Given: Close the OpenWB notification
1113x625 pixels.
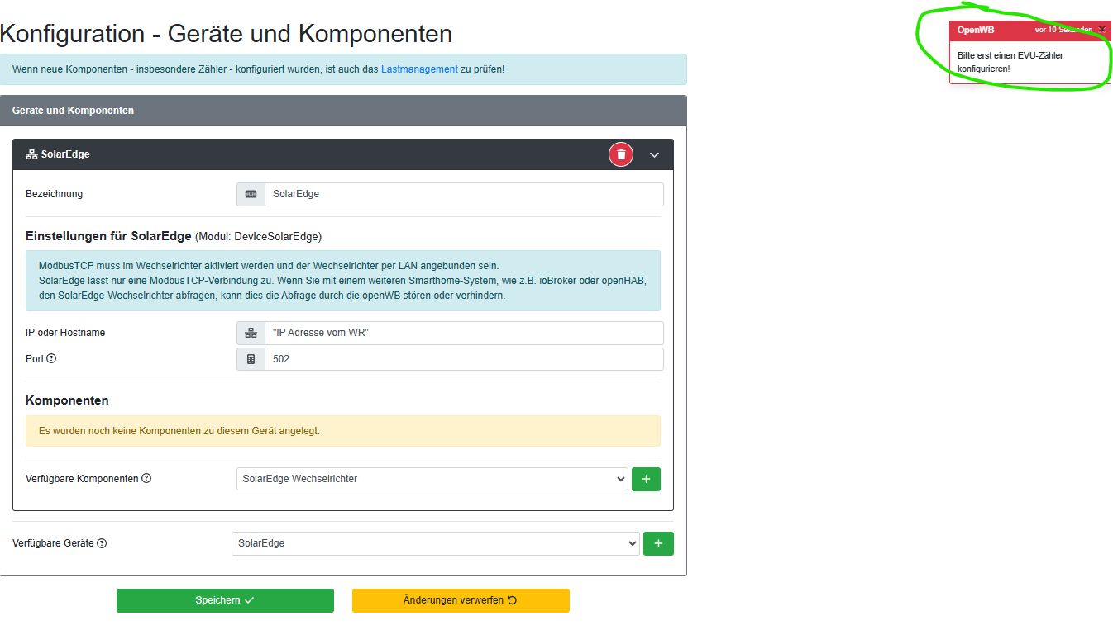Looking at the screenshot, I should pyautogui.click(x=1101, y=29).
